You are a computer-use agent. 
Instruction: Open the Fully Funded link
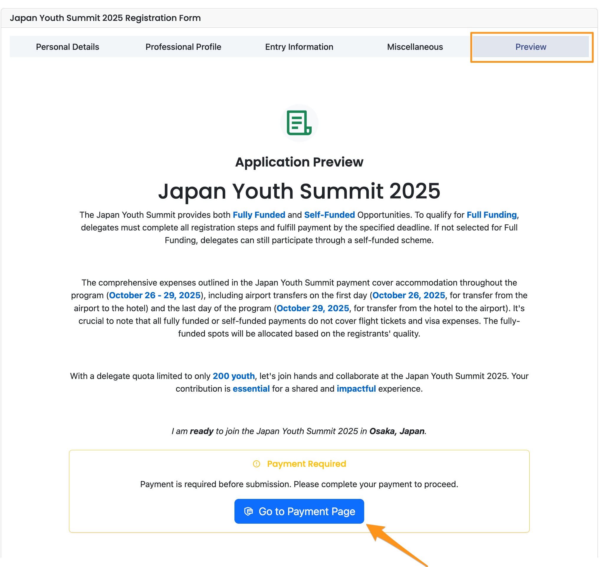259,215
